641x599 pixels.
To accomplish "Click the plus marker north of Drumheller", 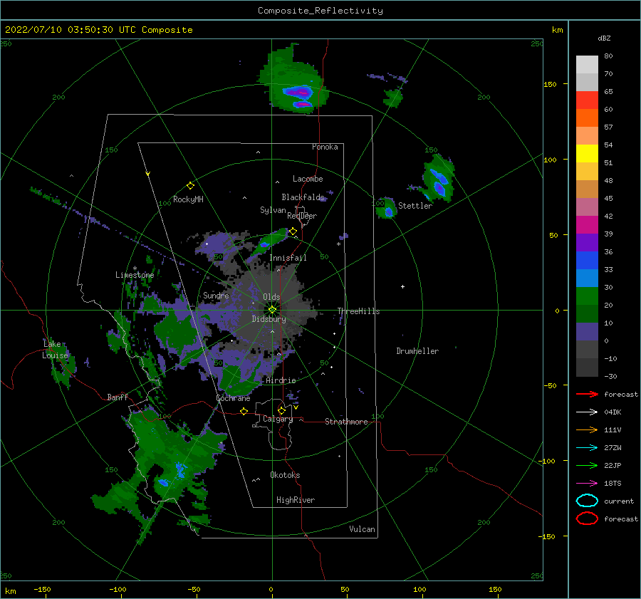I will (402, 286).
